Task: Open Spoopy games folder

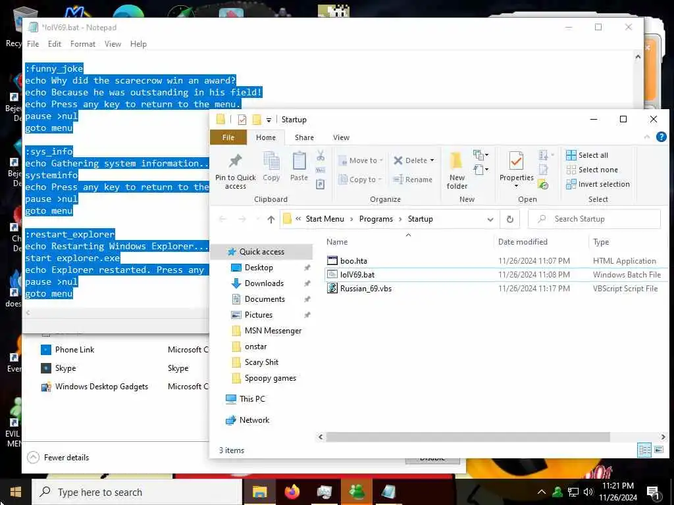Action: (270, 378)
